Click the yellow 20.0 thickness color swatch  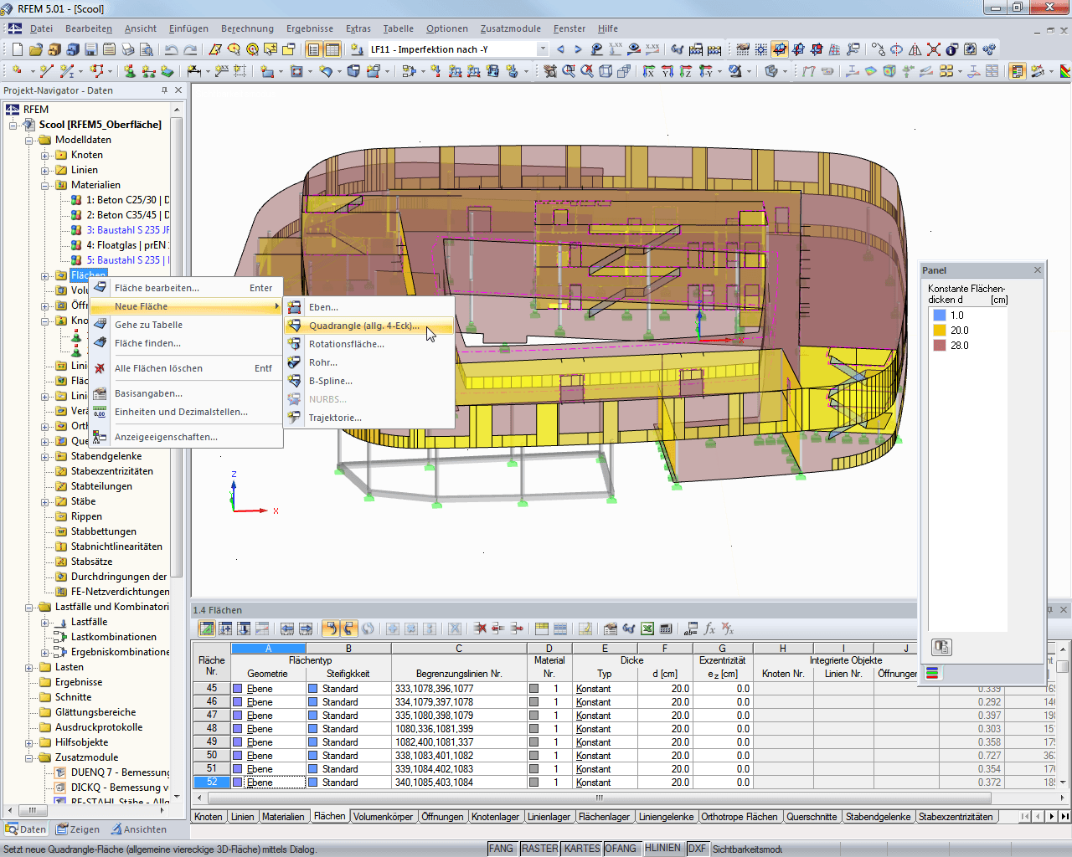coord(940,331)
